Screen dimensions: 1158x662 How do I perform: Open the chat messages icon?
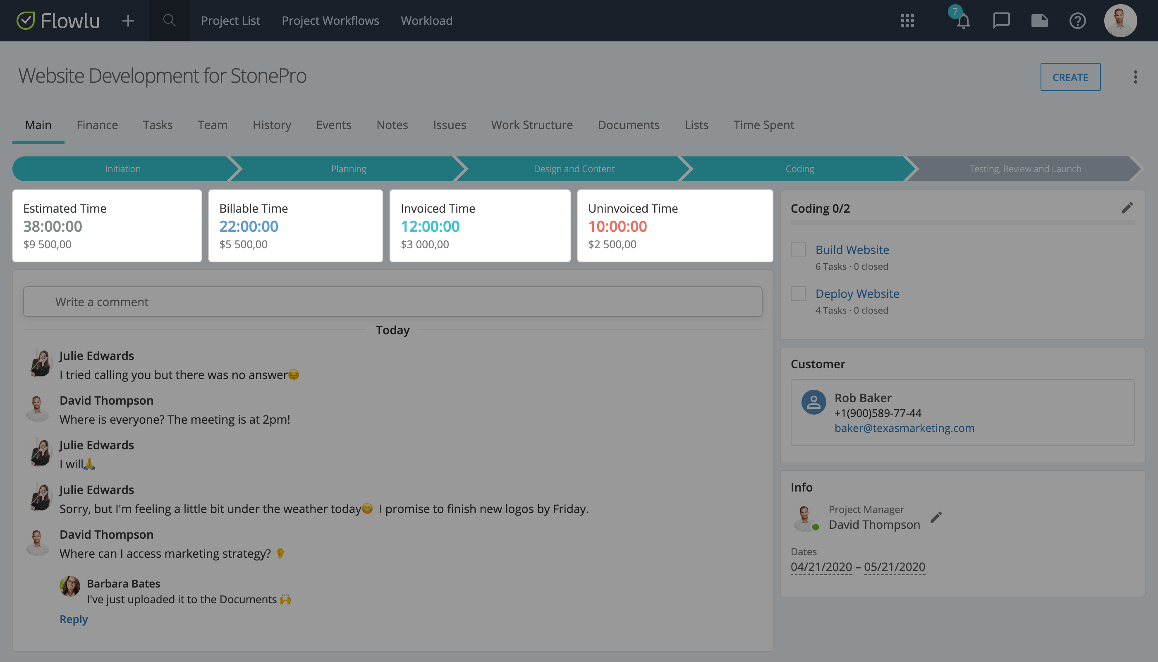pos(1001,20)
